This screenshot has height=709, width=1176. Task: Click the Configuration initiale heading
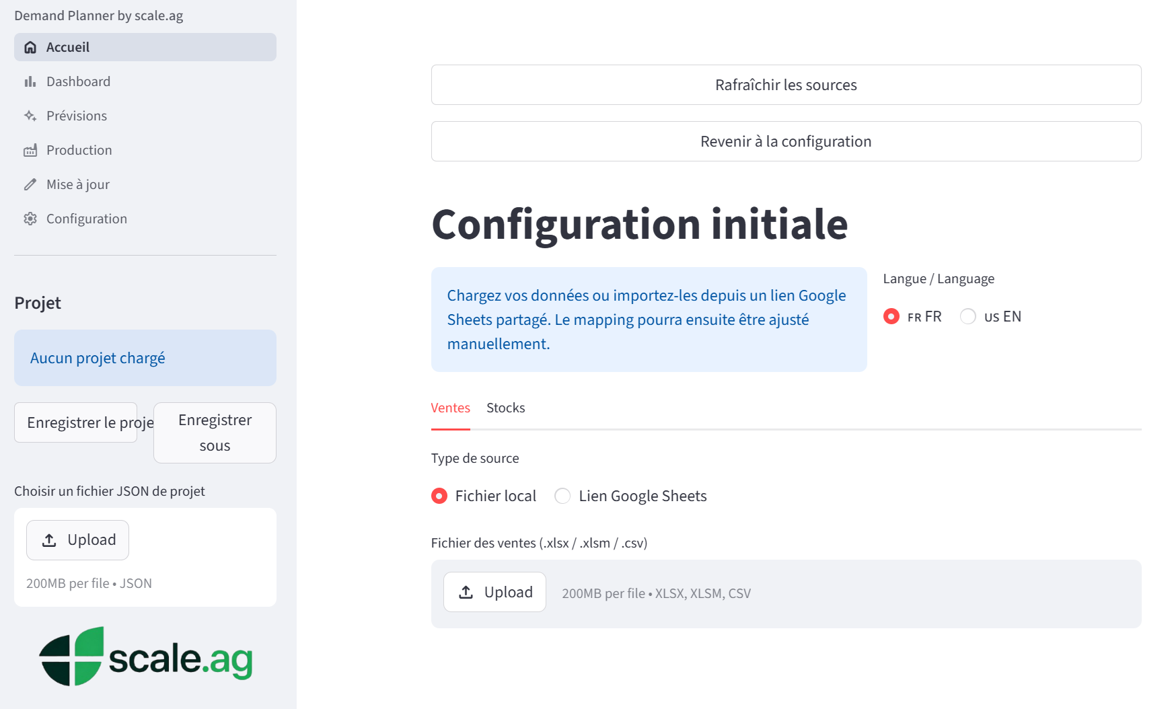coord(640,224)
